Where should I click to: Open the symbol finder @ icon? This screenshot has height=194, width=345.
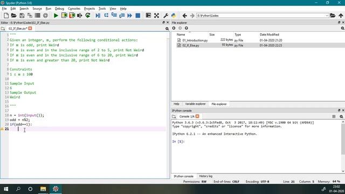pyautogui.click(x=45, y=16)
